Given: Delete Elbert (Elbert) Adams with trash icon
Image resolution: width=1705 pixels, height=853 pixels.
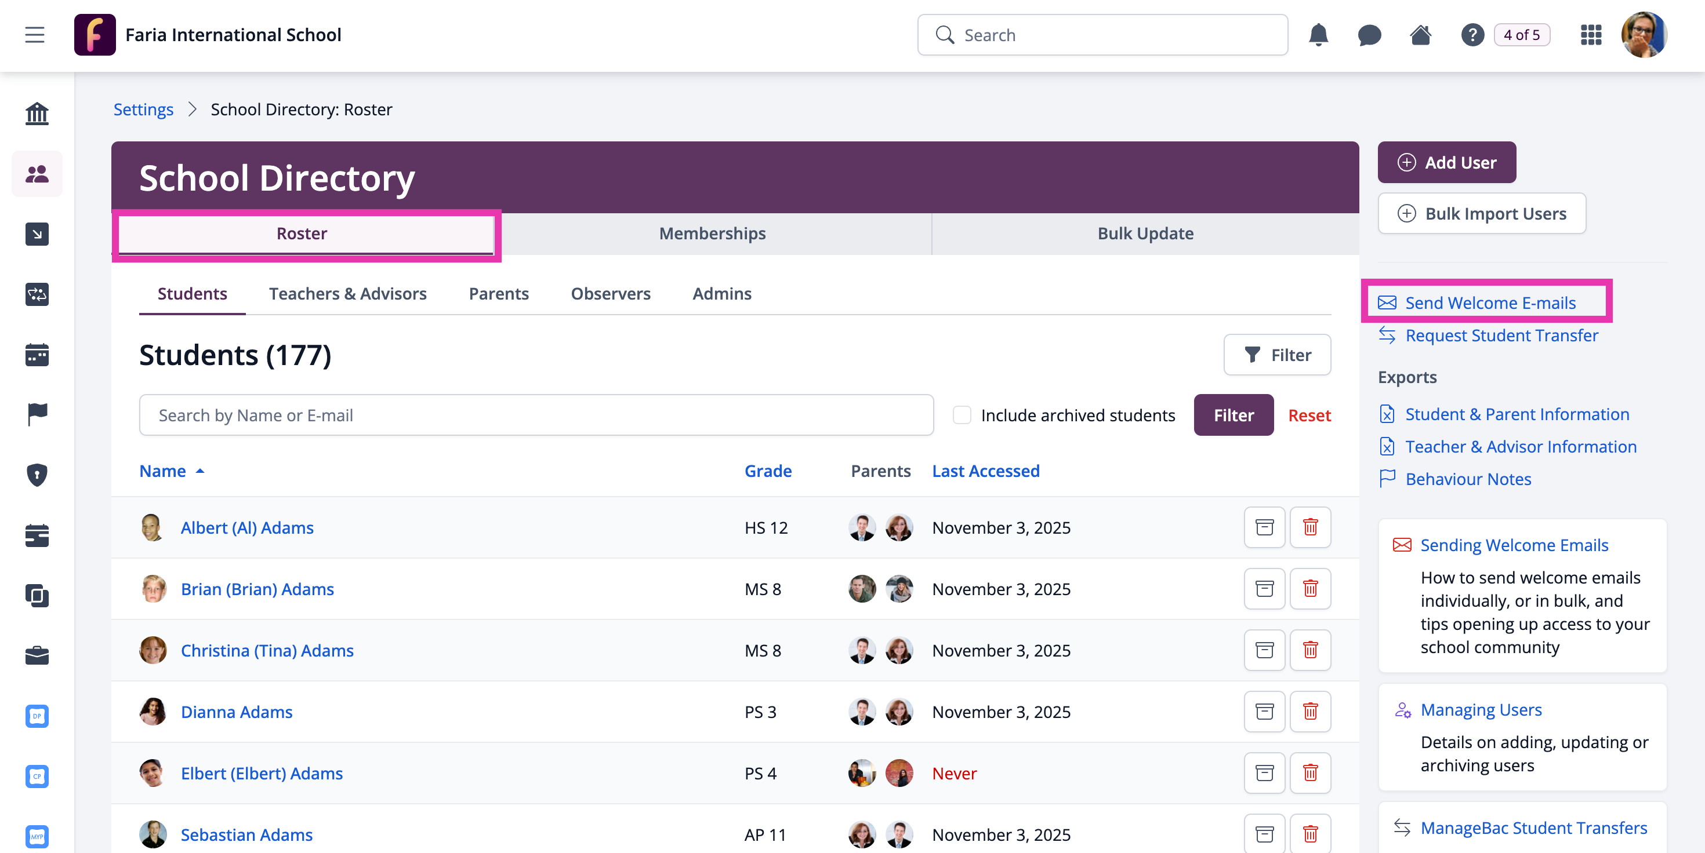Looking at the screenshot, I should (1310, 773).
